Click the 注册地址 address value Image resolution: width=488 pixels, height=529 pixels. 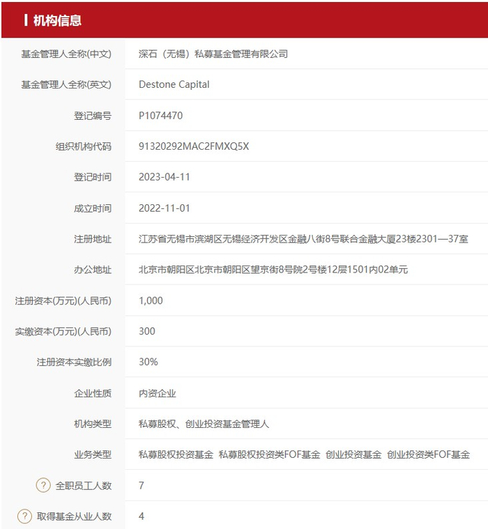coord(303,239)
